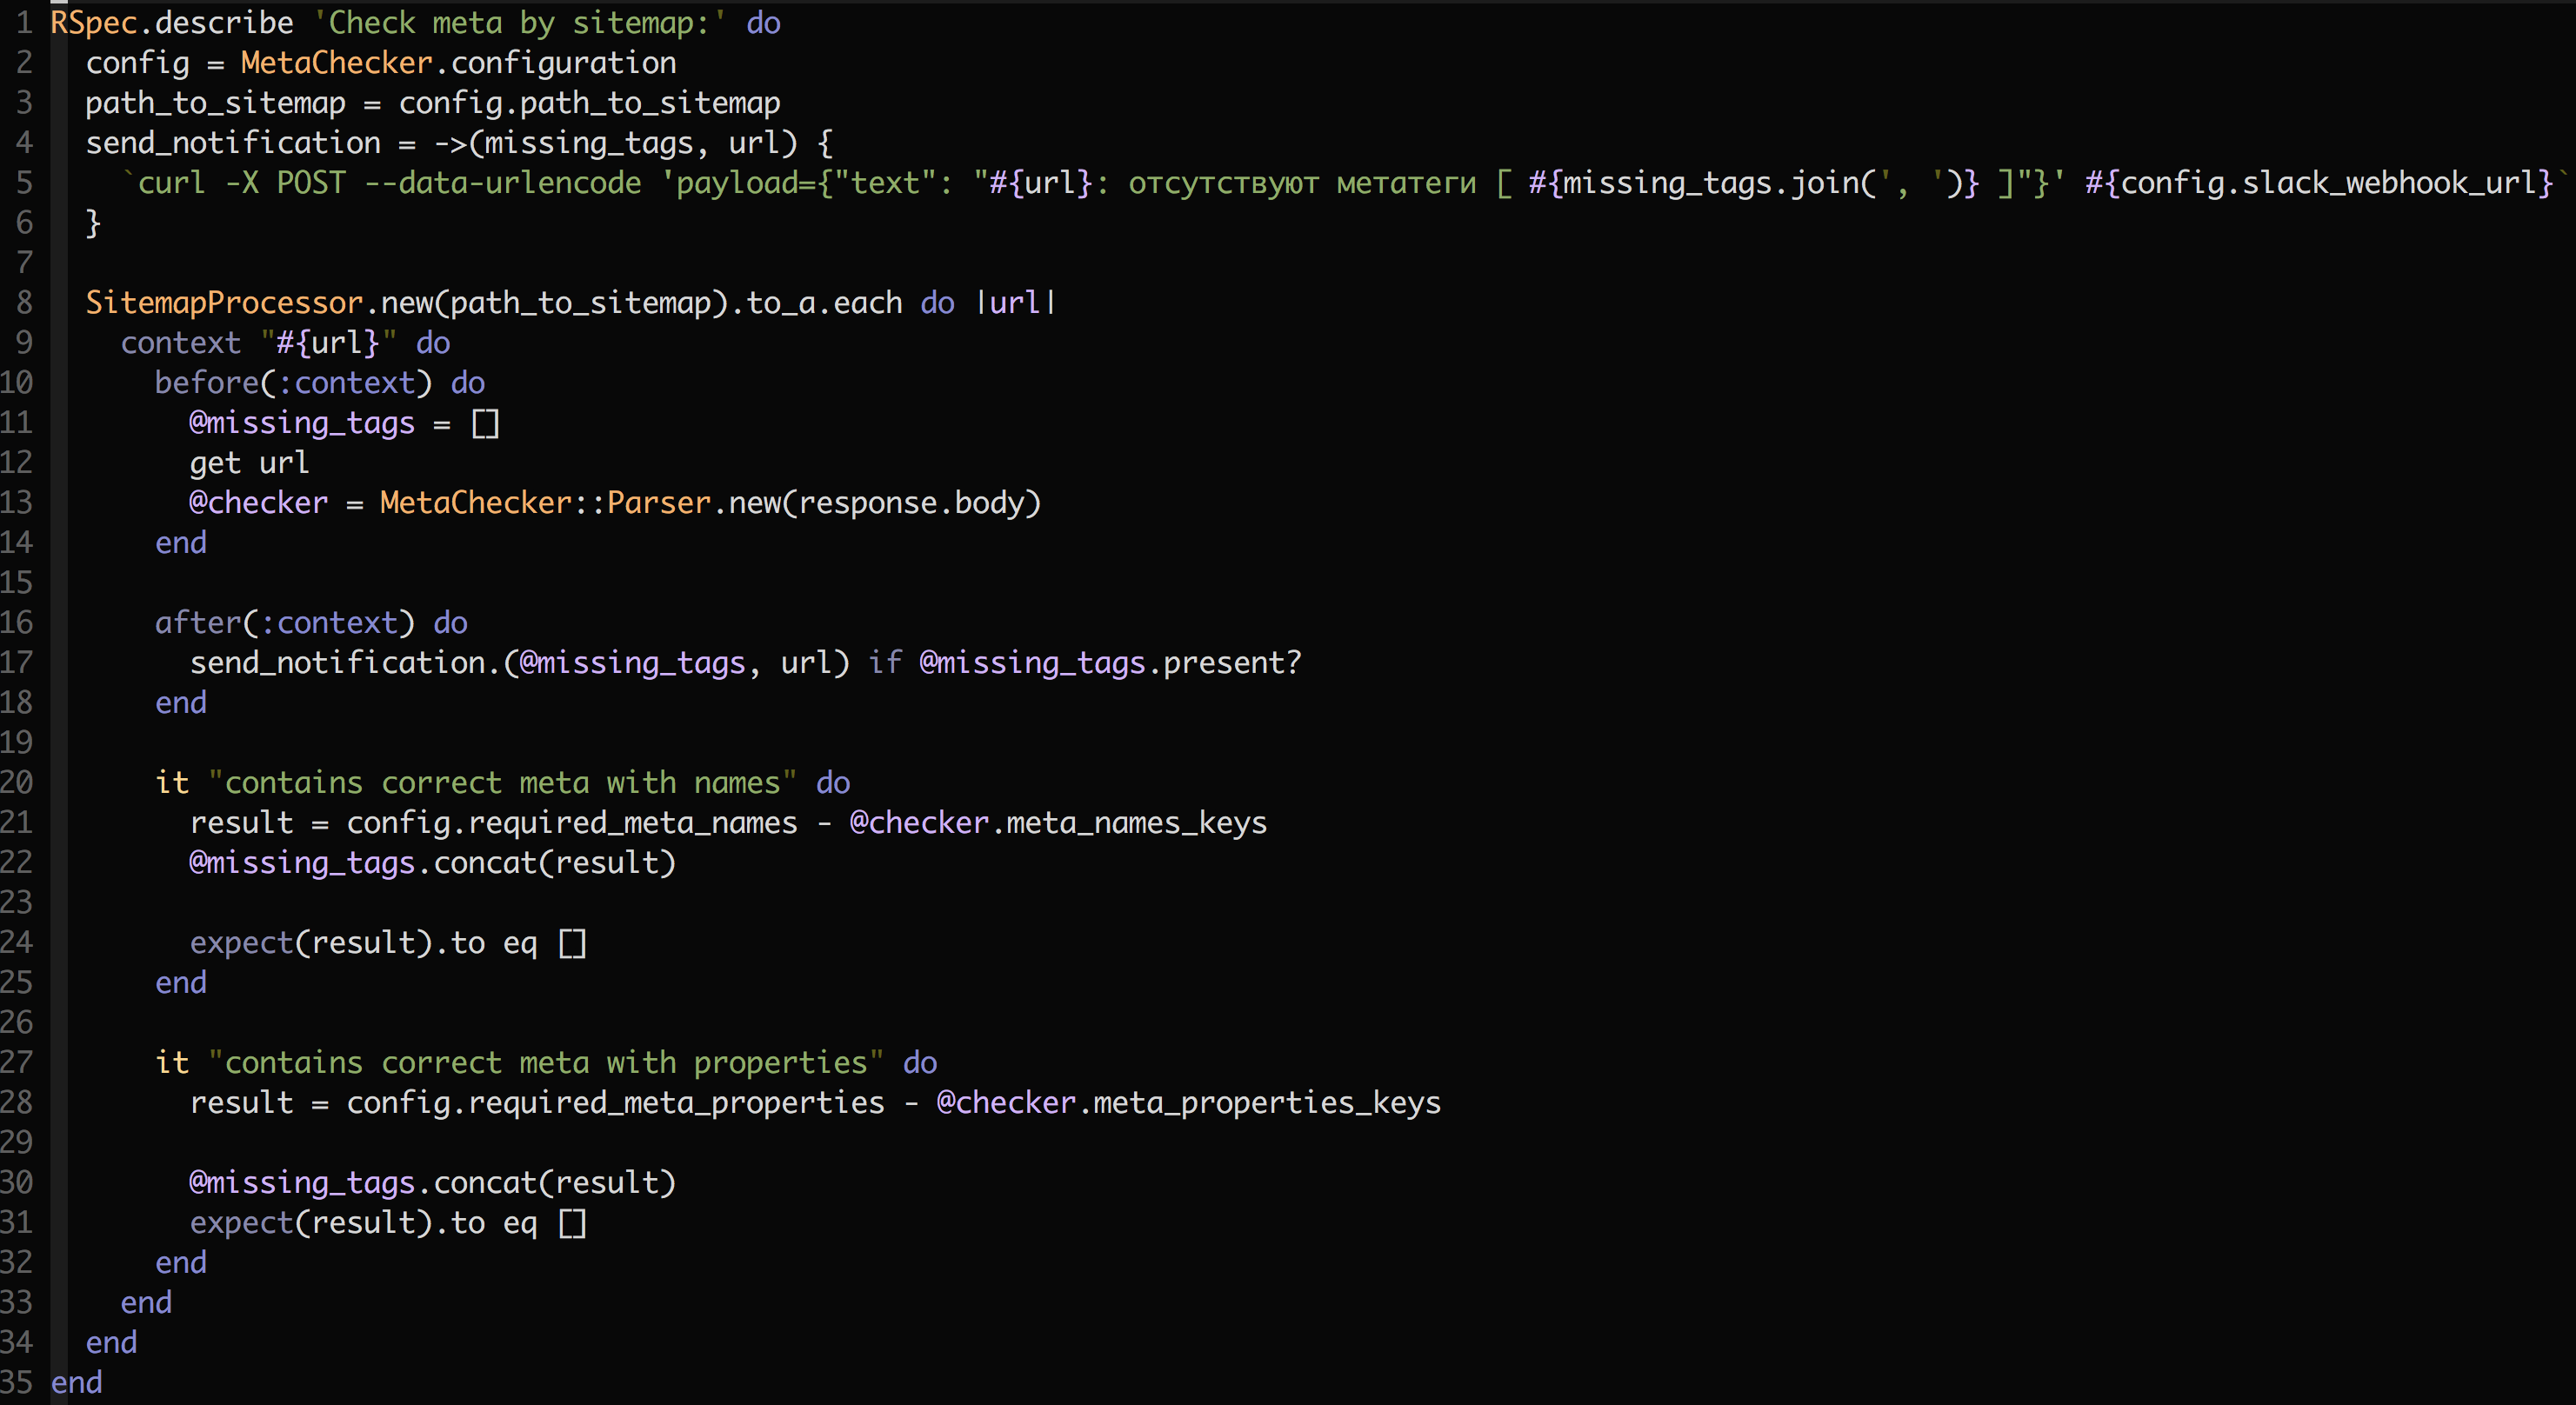The image size is (2576, 1405).
Task: Click before(:context) hook keyword
Action: [206, 382]
